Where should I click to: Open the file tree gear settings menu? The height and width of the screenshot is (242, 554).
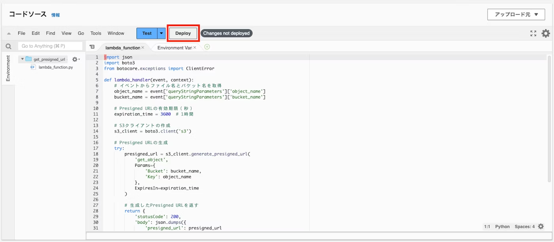[76, 59]
